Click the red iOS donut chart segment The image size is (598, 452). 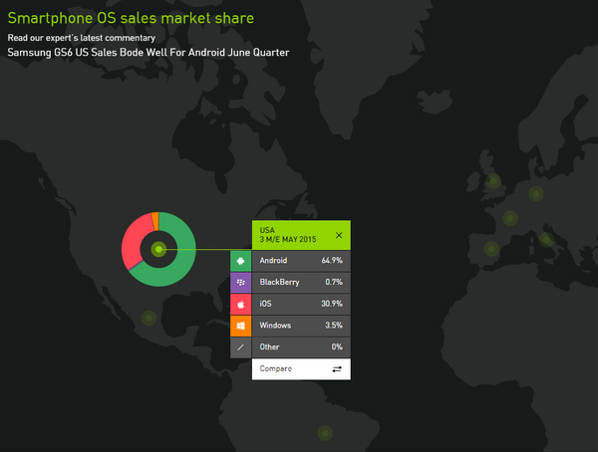pyautogui.click(x=134, y=240)
